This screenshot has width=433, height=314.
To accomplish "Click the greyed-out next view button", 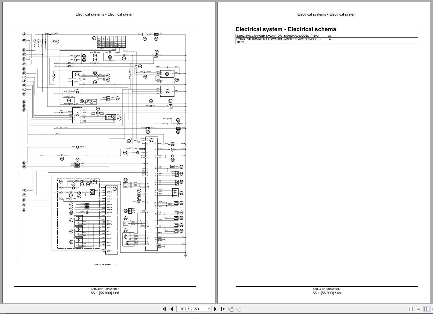I will [239, 309].
